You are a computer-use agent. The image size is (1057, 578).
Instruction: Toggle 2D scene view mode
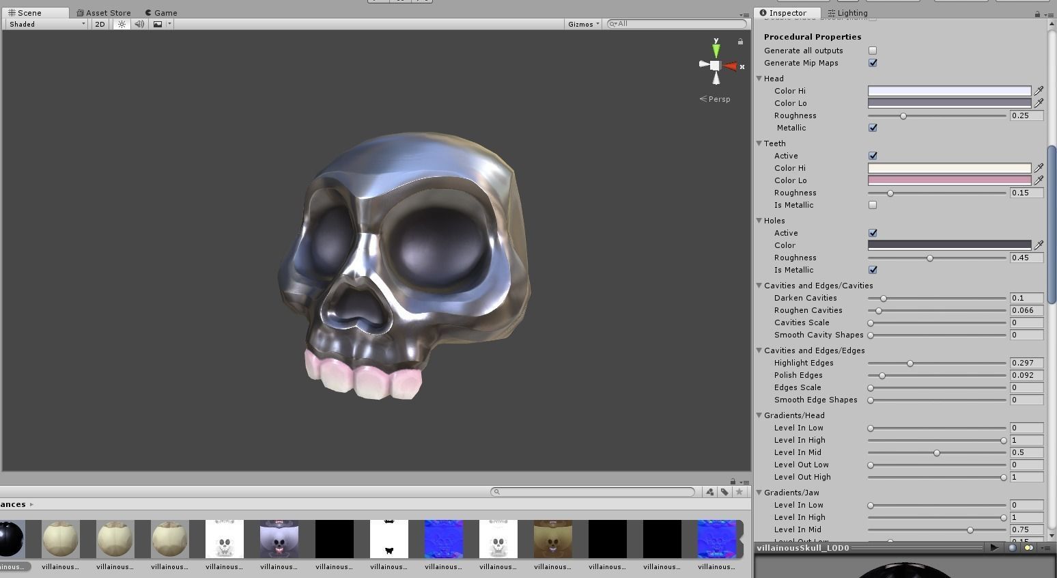click(100, 24)
